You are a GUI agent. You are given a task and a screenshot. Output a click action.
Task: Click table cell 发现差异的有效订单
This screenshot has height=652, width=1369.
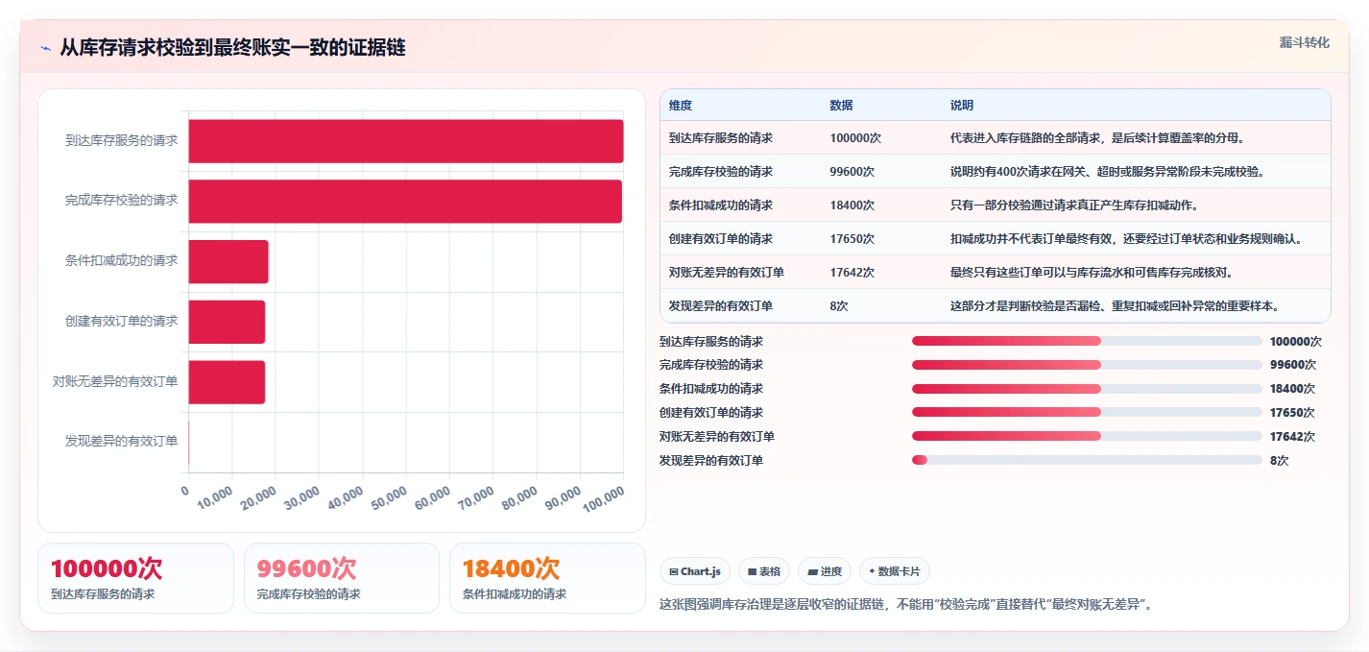point(721,306)
